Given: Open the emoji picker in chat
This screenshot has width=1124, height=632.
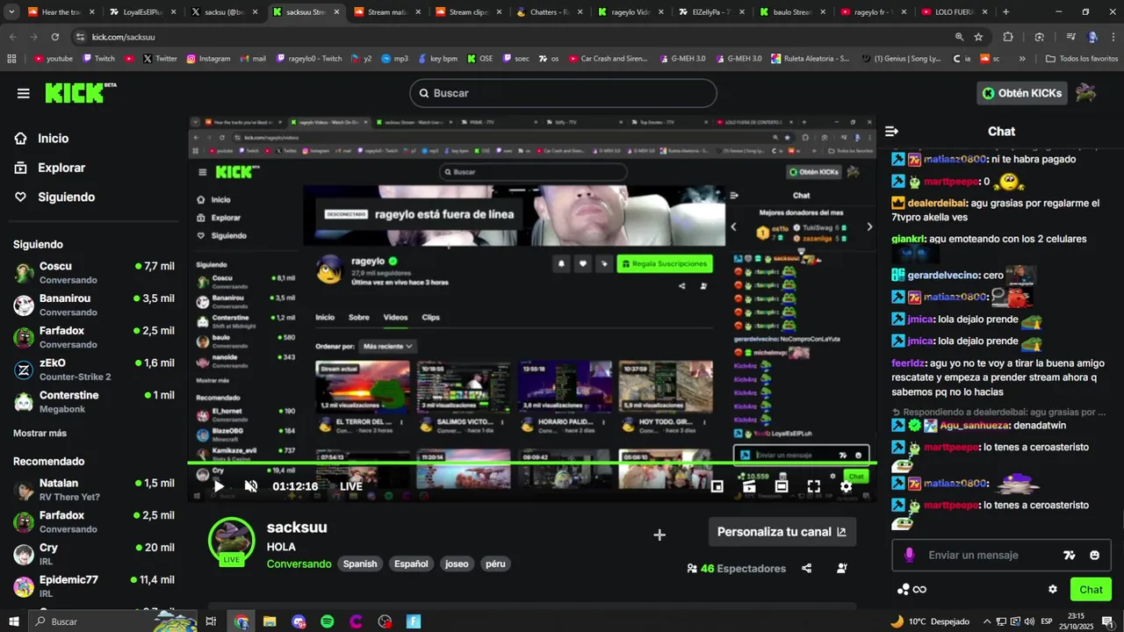Looking at the screenshot, I should pyautogui.click(x=1094, y=555).
